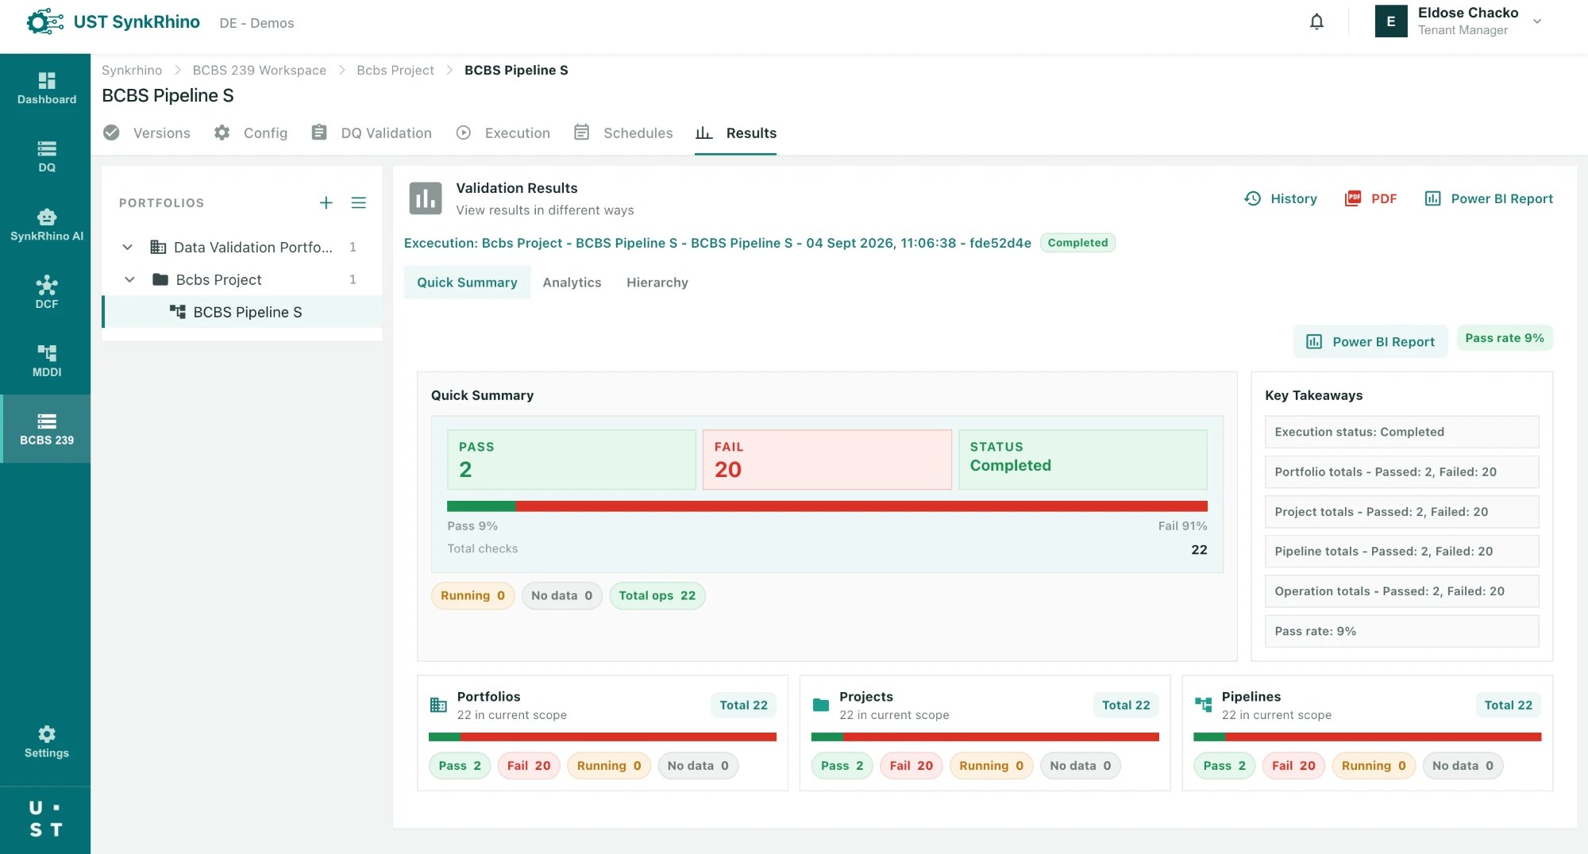Image resolution: width=1588 pixels, height=854 pixels.
Task: Click Power BI Report button near Pass rate
Action: (x=1370, y=341)
